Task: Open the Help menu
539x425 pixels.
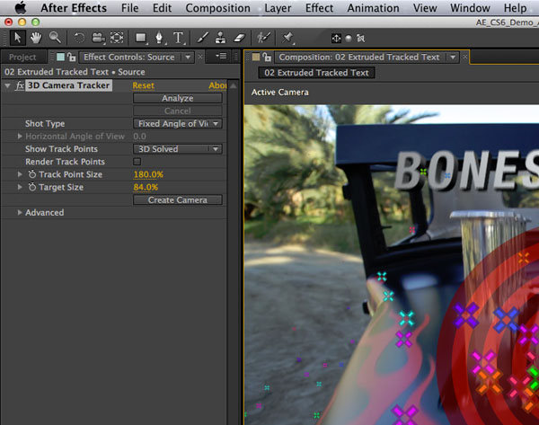Action: pos(515,8)
